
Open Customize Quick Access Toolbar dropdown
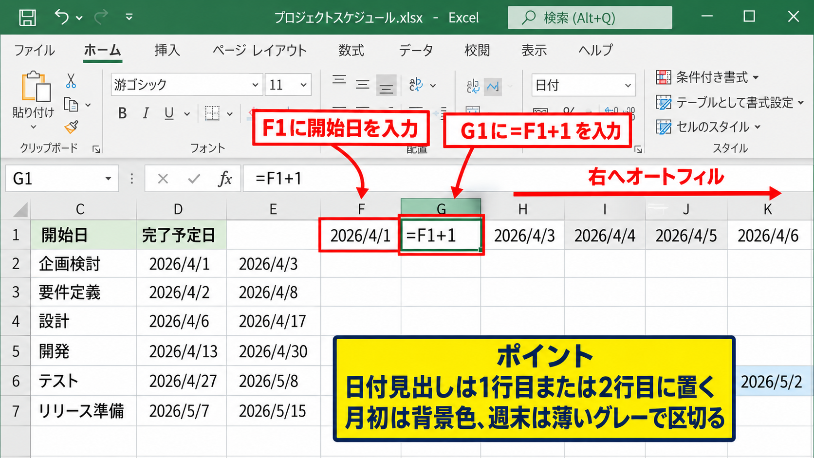[129, 17]
